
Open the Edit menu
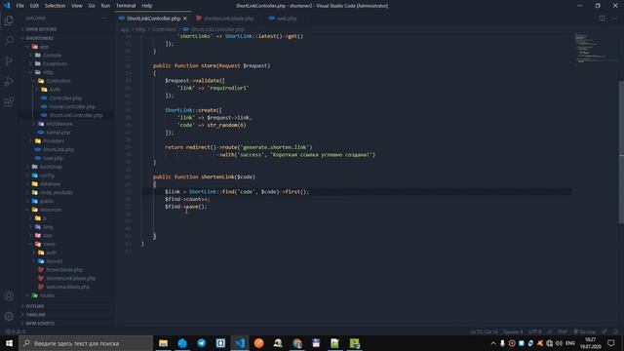[34, 6]
